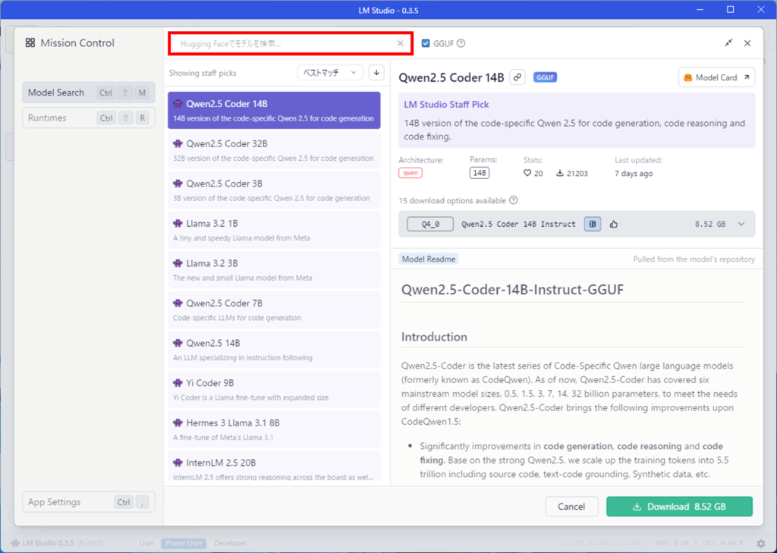Open App Settings

(89, 502)
